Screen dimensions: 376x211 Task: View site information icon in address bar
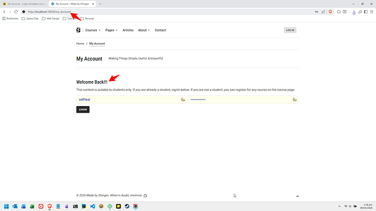click(24, 12)
